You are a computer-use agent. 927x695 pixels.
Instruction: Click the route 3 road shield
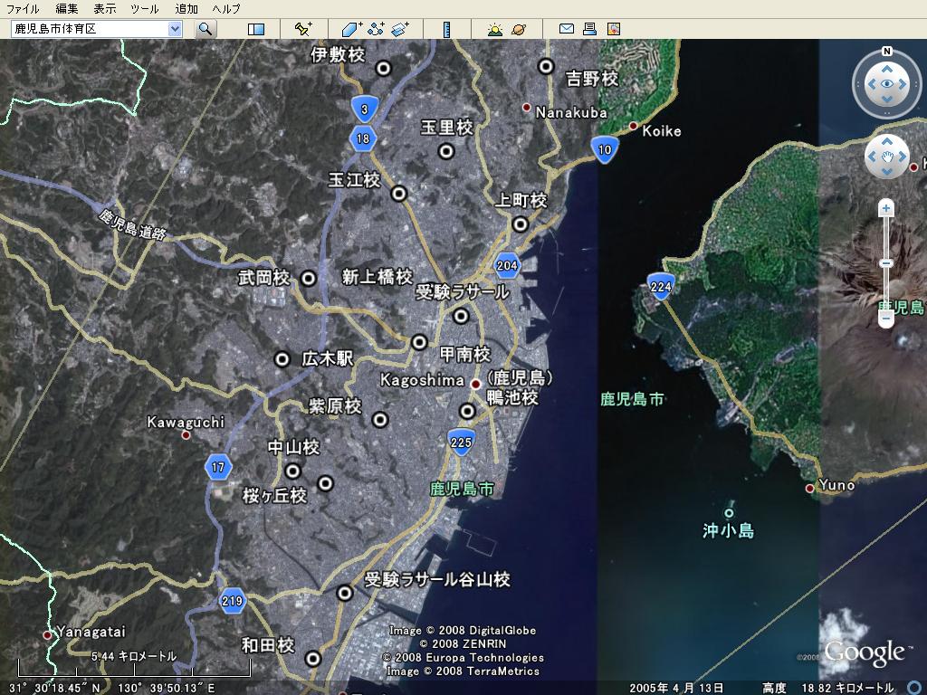[364, 109]
